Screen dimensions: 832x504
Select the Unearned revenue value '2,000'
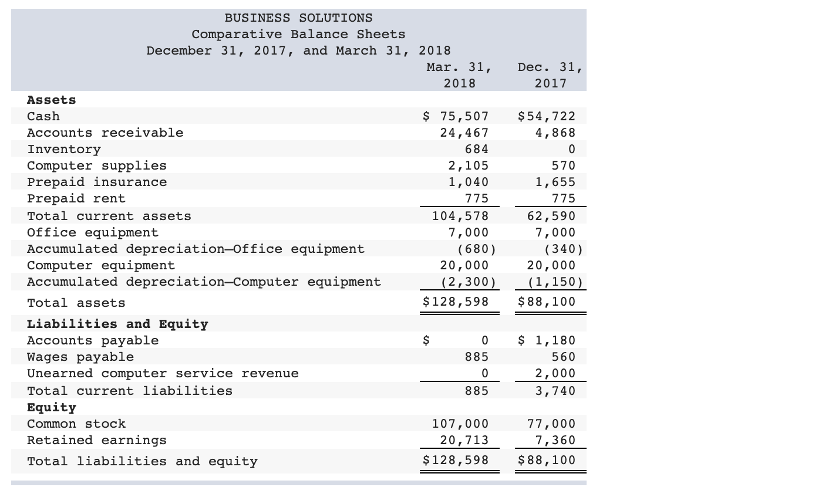tap(555, 373)
